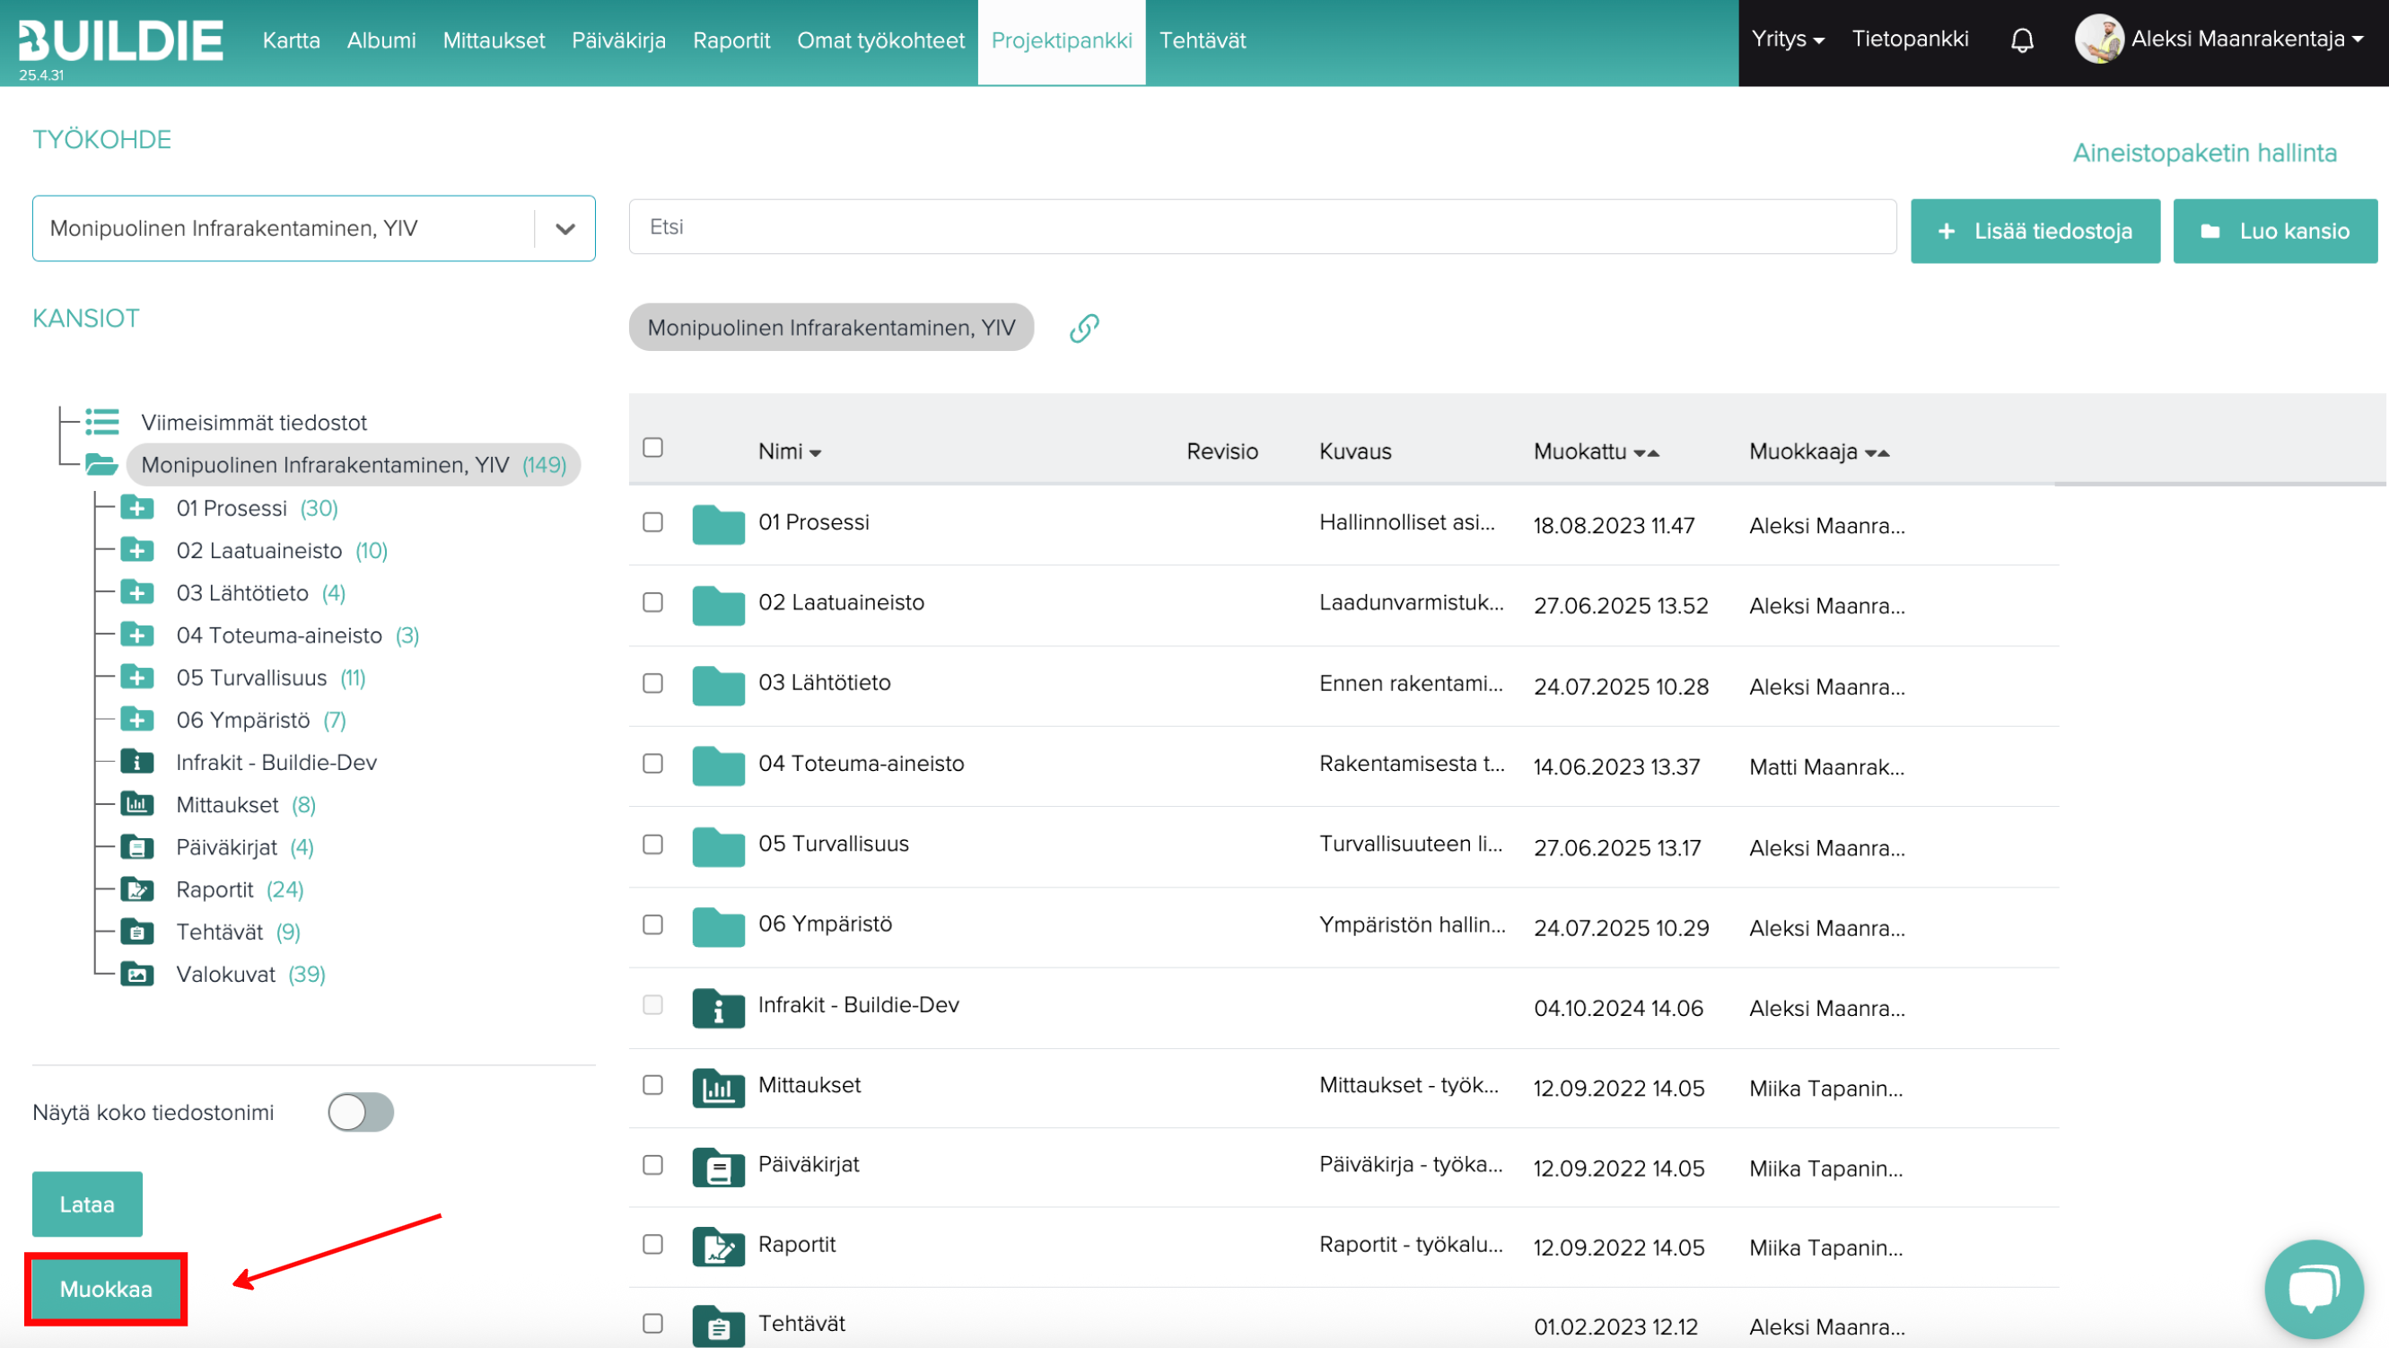Click 05 Turvallisuus folder icon in list
2389x1348 pixels.
(x=719, y=846)
